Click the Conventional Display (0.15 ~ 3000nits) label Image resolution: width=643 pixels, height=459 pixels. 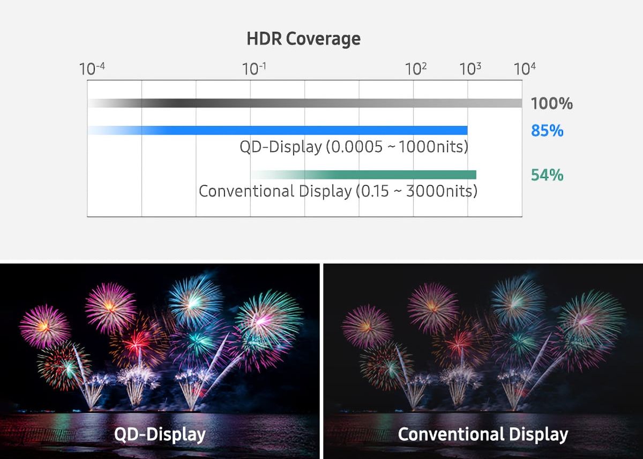(x=338, y=191)
